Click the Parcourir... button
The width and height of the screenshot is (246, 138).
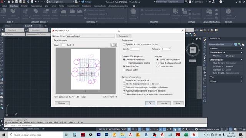(124, 36)
